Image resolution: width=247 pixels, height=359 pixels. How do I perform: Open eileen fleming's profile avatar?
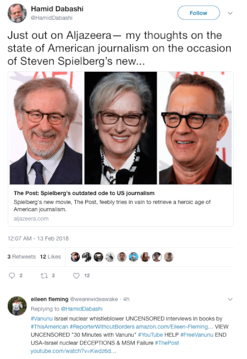(17, 306)
